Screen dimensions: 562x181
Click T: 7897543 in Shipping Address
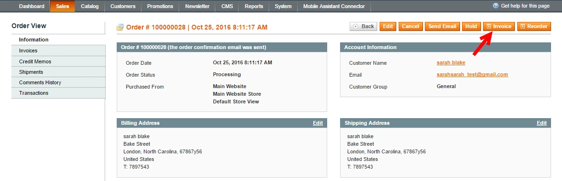click(x=360, y=167)
